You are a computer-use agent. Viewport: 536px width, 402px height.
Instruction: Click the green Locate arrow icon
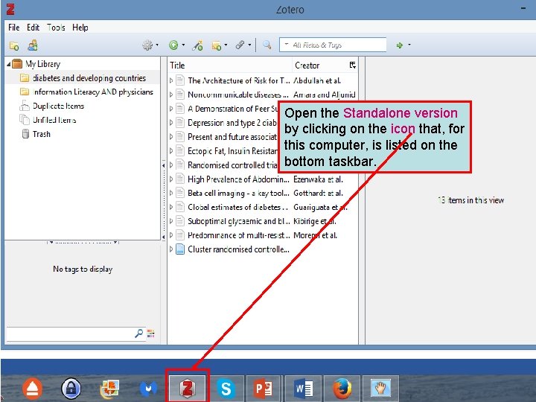tap(399, 45)
